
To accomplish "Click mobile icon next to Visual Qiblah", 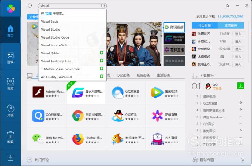I will coord(102,53).
